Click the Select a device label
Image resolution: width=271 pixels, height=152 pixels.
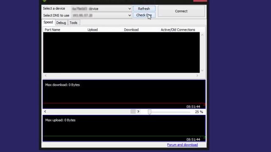click(54, 8)
